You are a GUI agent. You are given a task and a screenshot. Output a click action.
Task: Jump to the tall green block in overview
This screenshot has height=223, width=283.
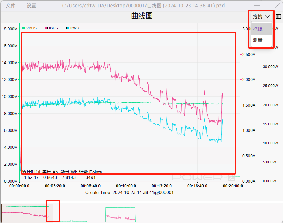[x=120, y=214]
